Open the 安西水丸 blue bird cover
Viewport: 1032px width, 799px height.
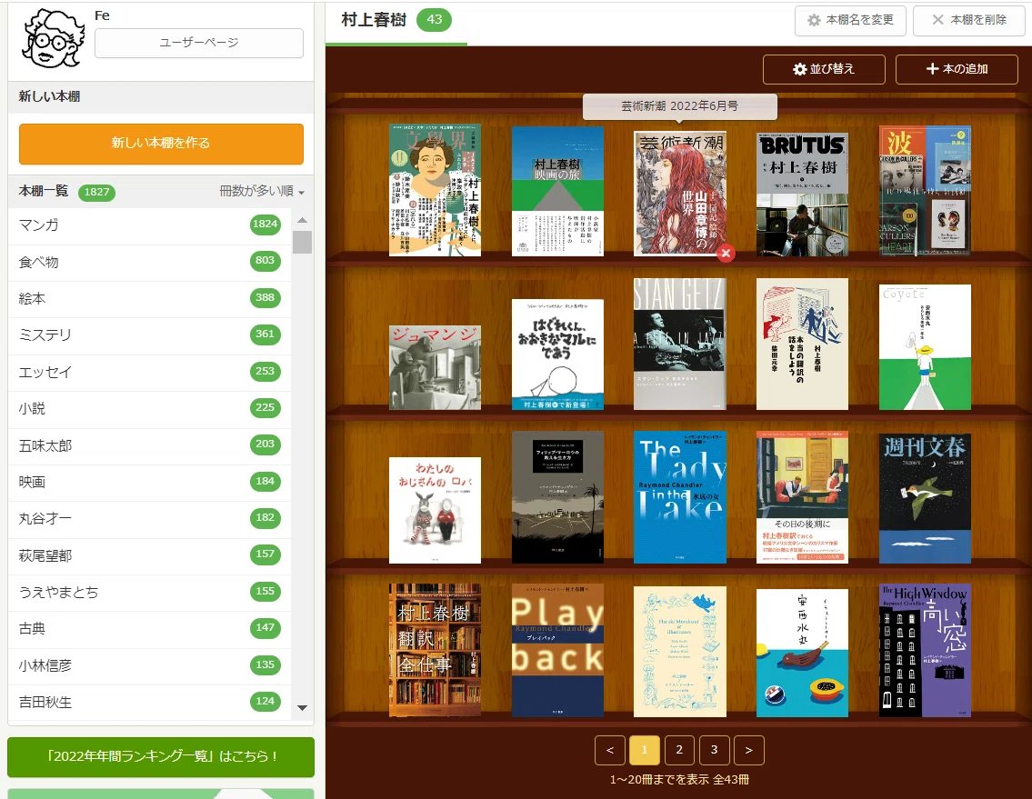[802, 654]
